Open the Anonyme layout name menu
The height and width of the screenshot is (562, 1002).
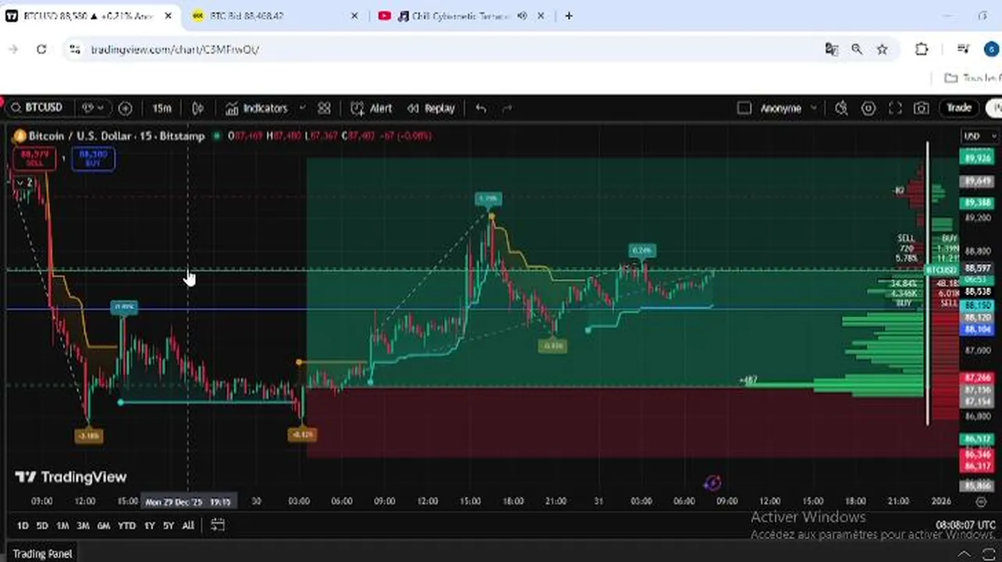pos(788,108)
